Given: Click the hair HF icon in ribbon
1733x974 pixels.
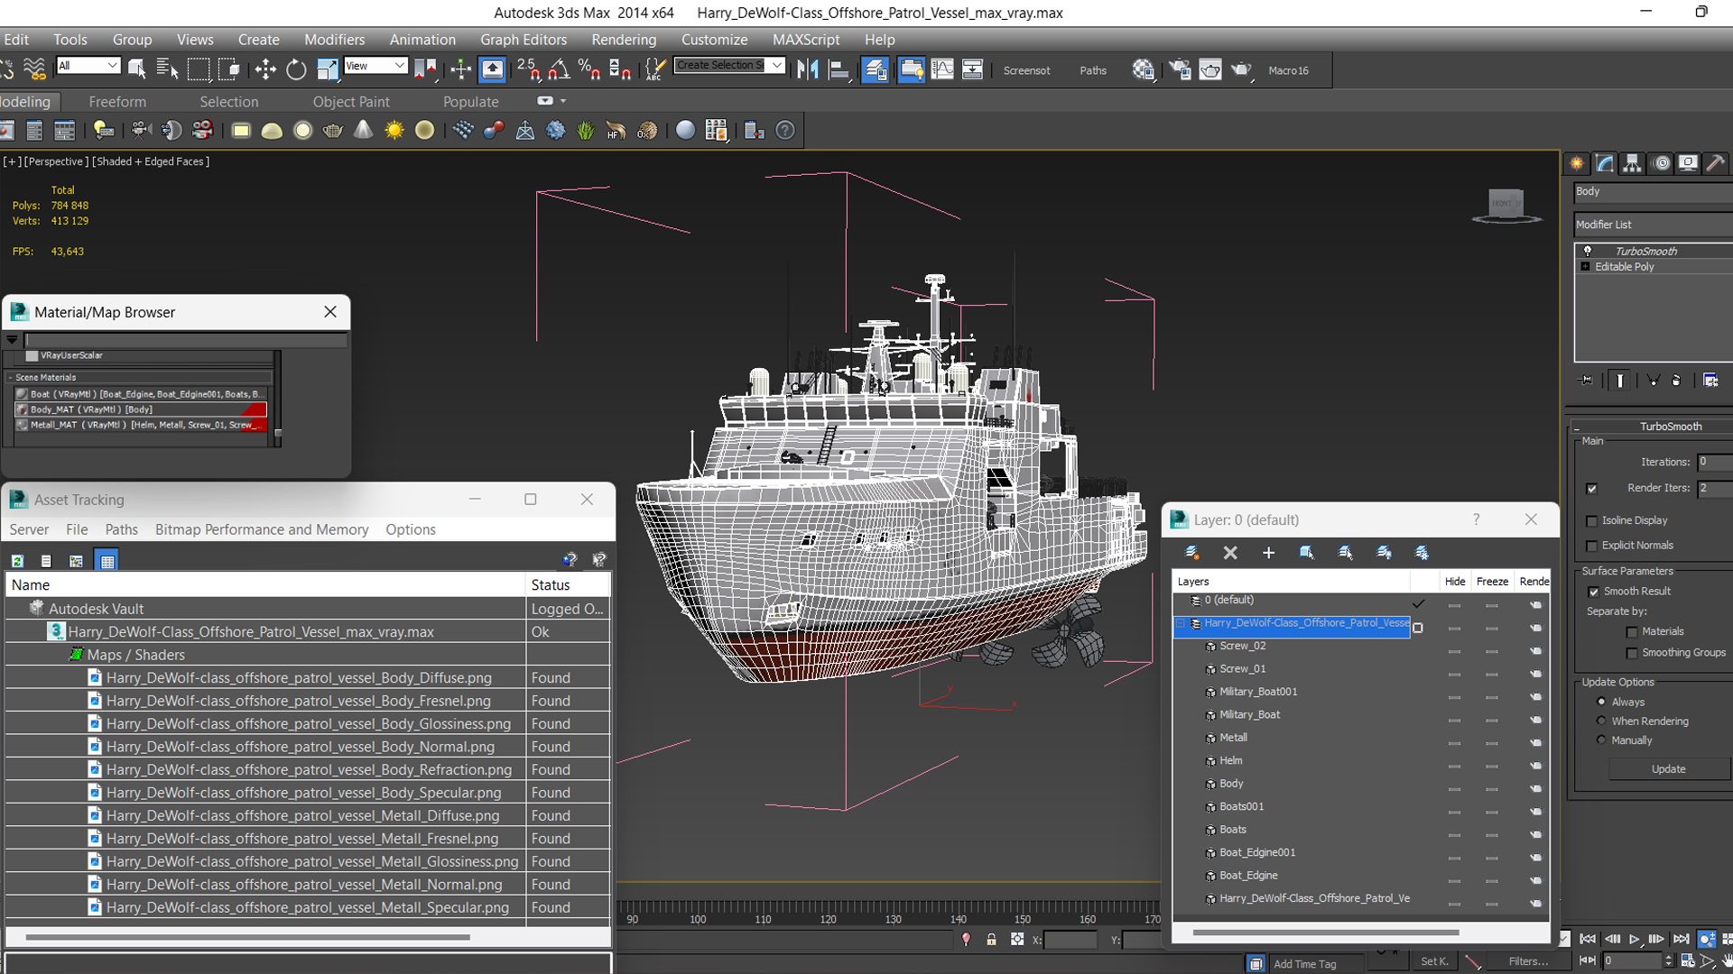Looking at the screenshot, I should [x=616, y=130].
